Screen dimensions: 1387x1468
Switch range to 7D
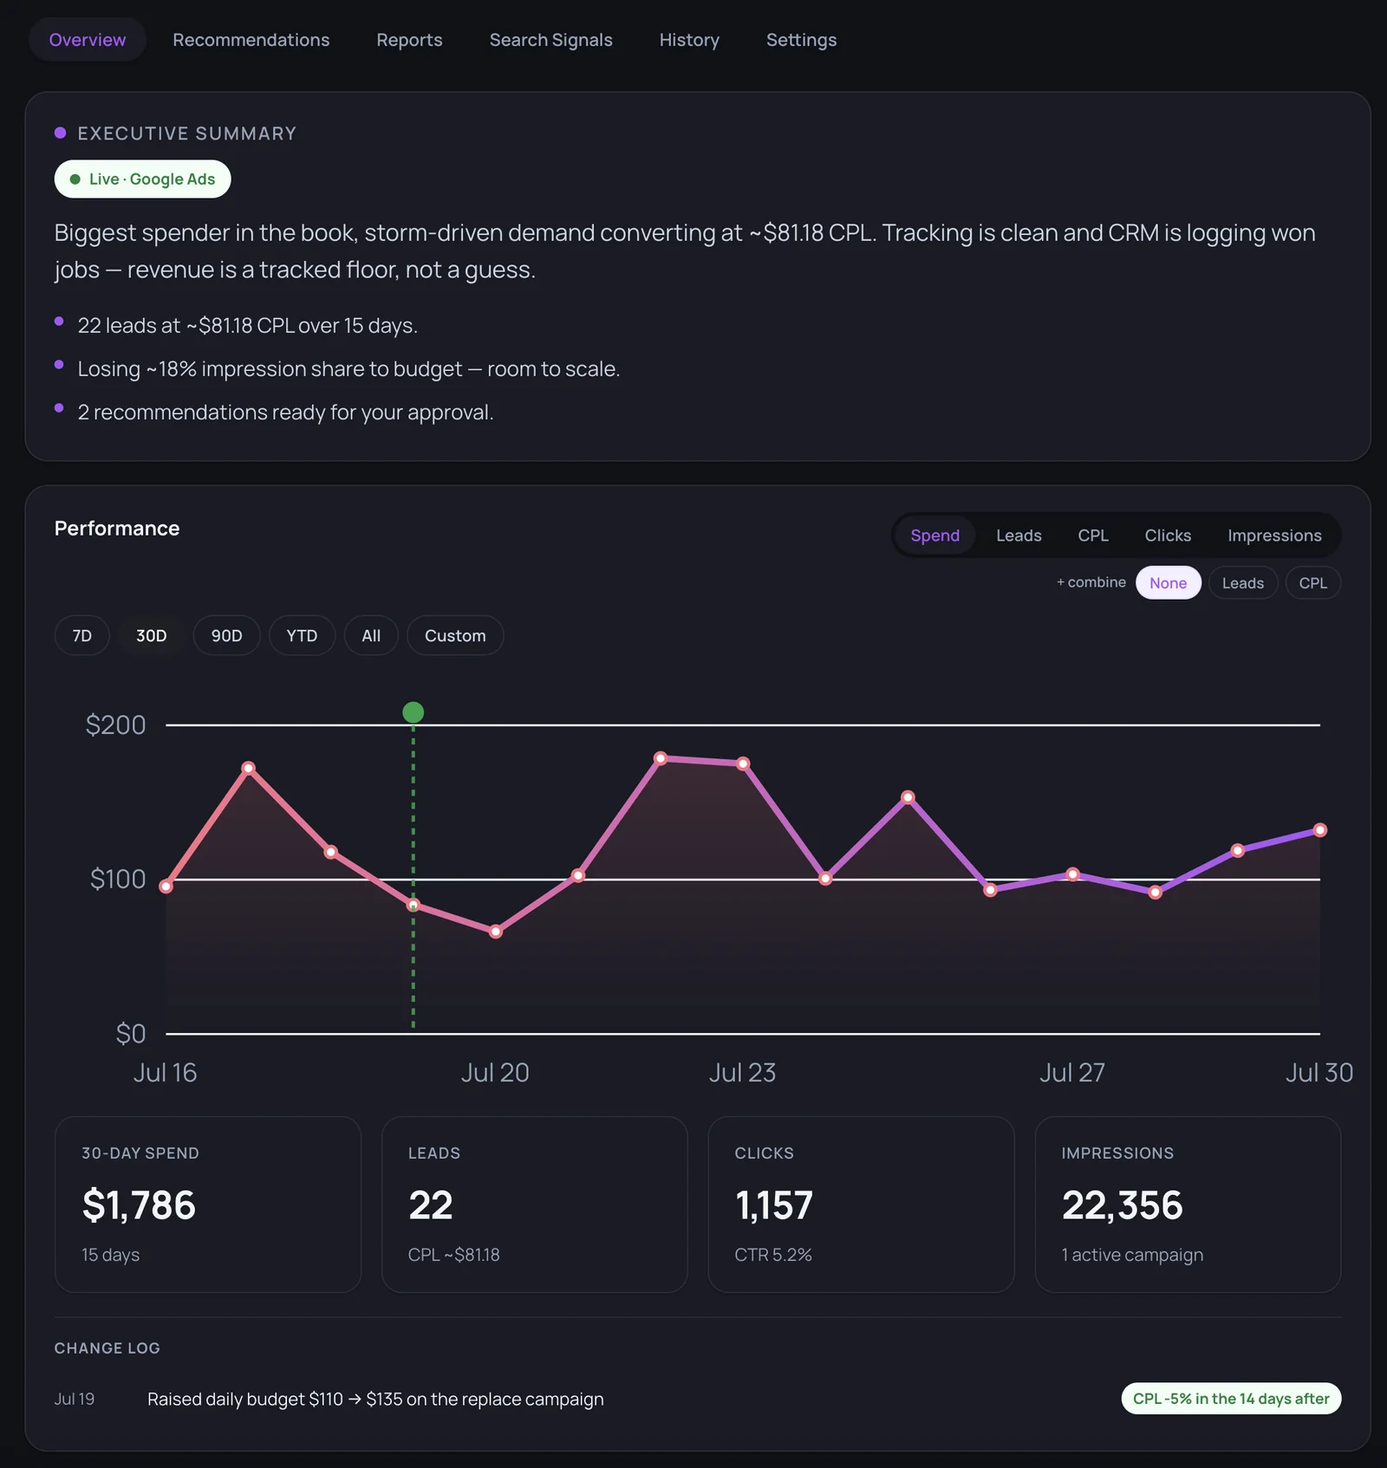(x=82, y=636)
